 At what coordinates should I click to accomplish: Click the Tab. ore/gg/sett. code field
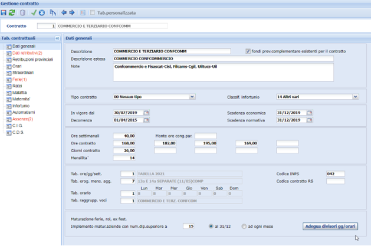tap(128, 174)
